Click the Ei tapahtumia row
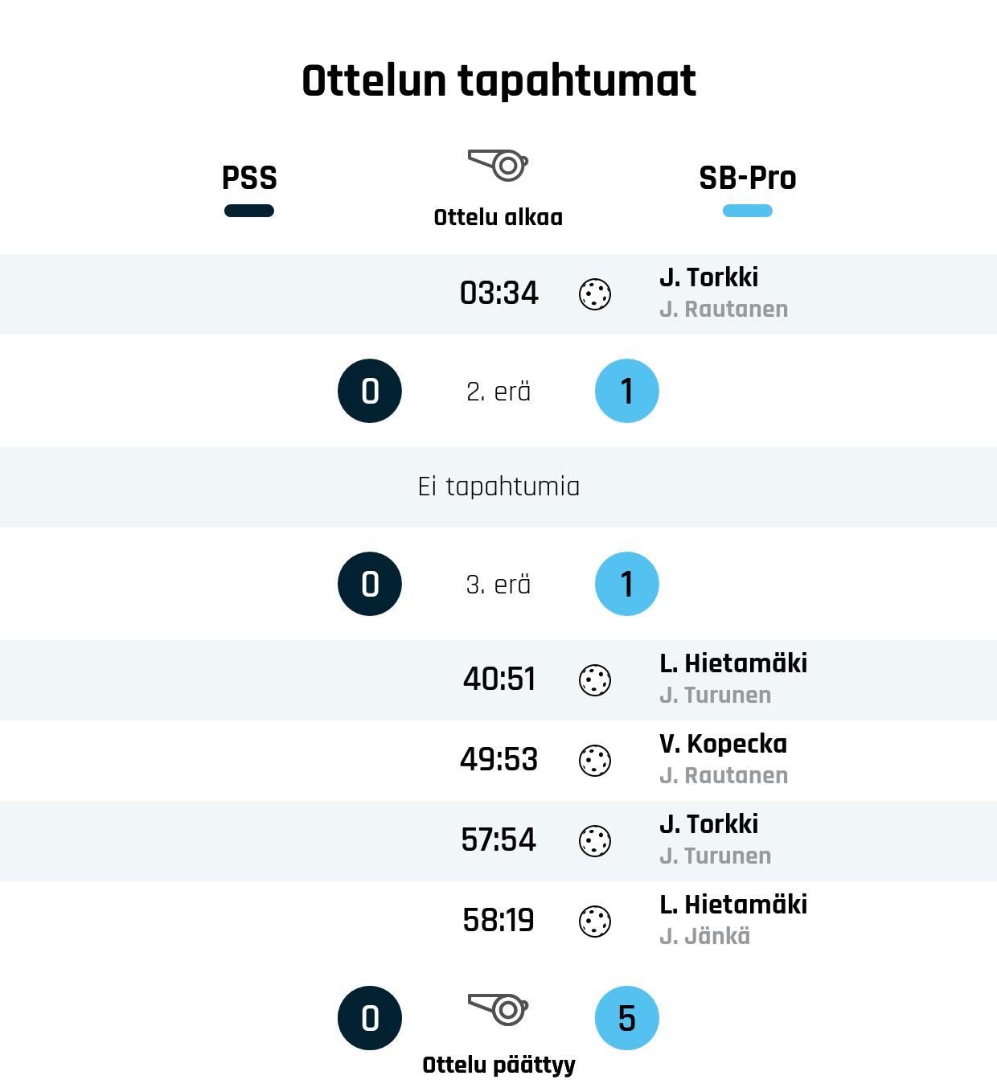The image size is (997, 1092). 498,487
